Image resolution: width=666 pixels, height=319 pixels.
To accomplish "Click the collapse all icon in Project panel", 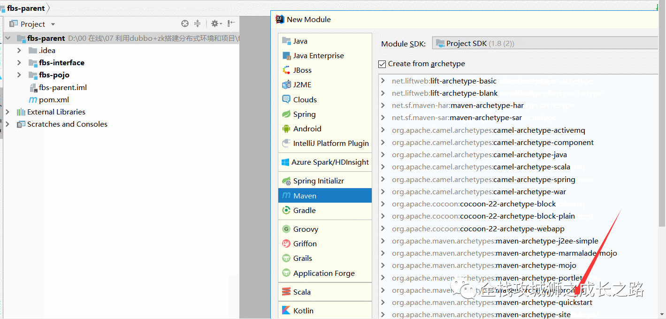I will click(198, 23).
